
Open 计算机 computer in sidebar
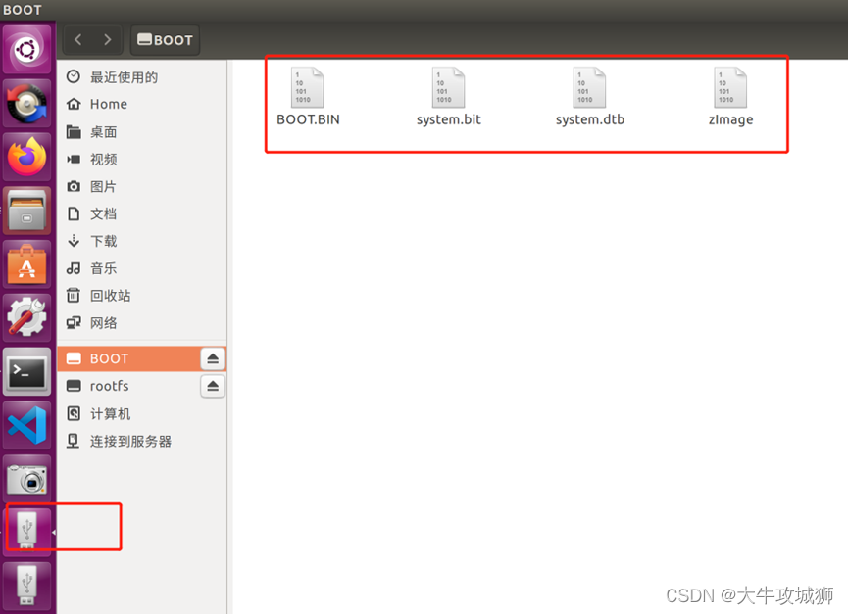(142, 414)
